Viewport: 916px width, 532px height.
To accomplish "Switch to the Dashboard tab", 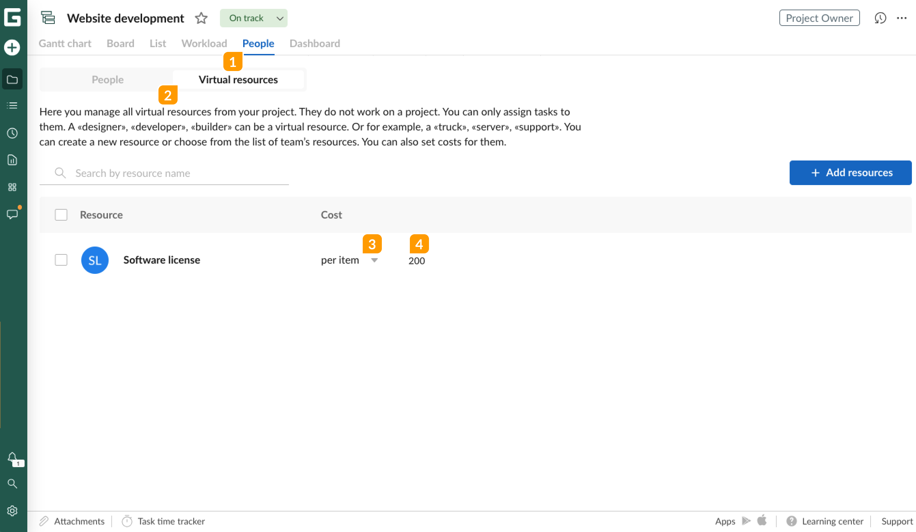I will click(315, 43).
